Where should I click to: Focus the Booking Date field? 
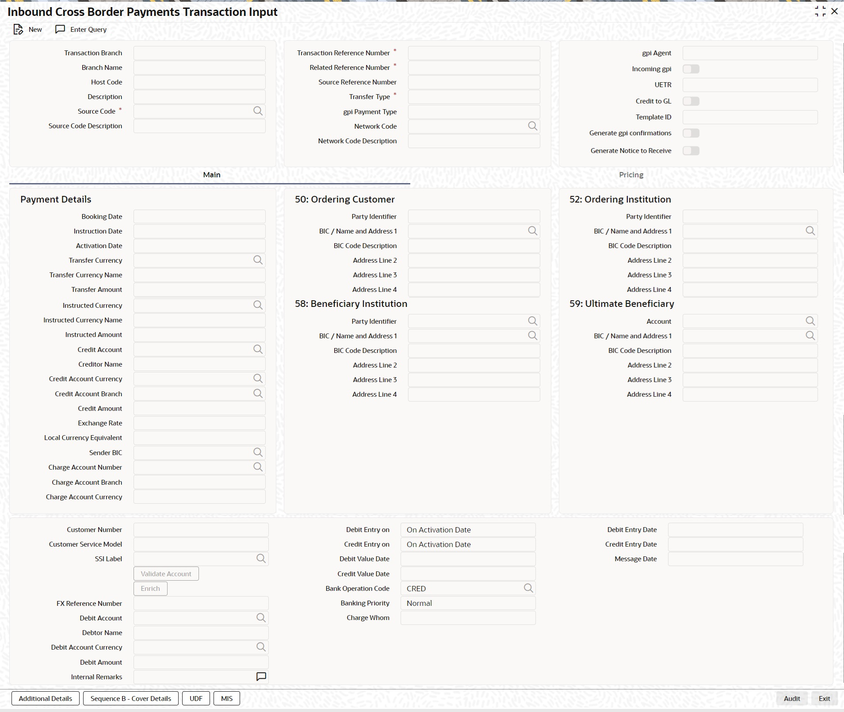(199, 217)
